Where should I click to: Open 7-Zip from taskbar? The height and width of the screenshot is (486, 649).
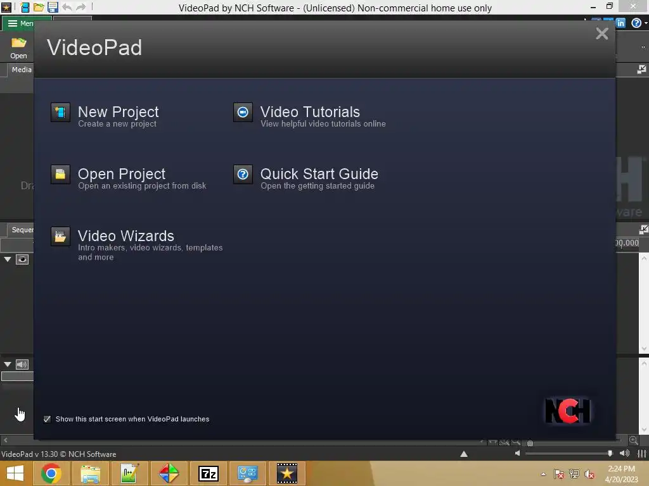tap(208, 473)
